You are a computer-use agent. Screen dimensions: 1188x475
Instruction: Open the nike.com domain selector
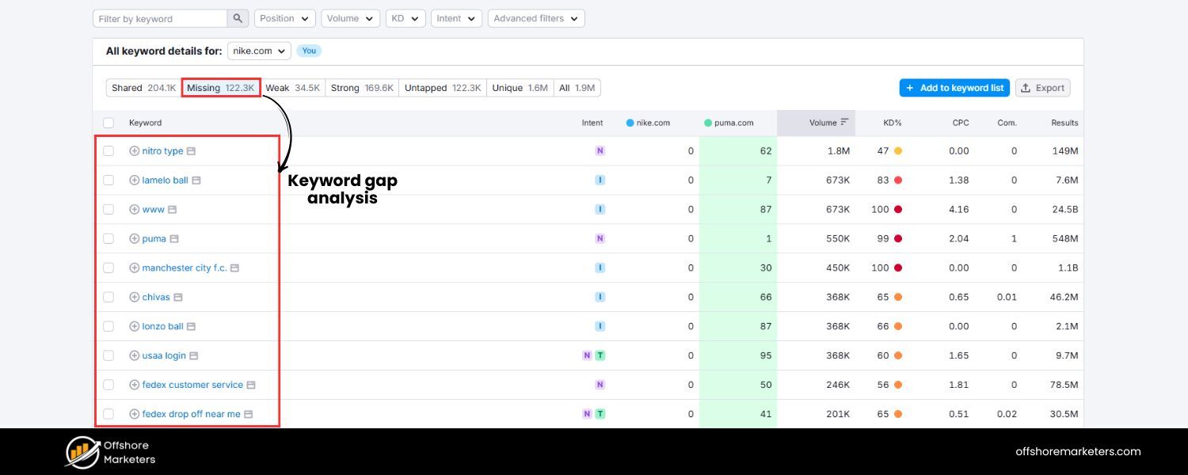tap(259, 50)
